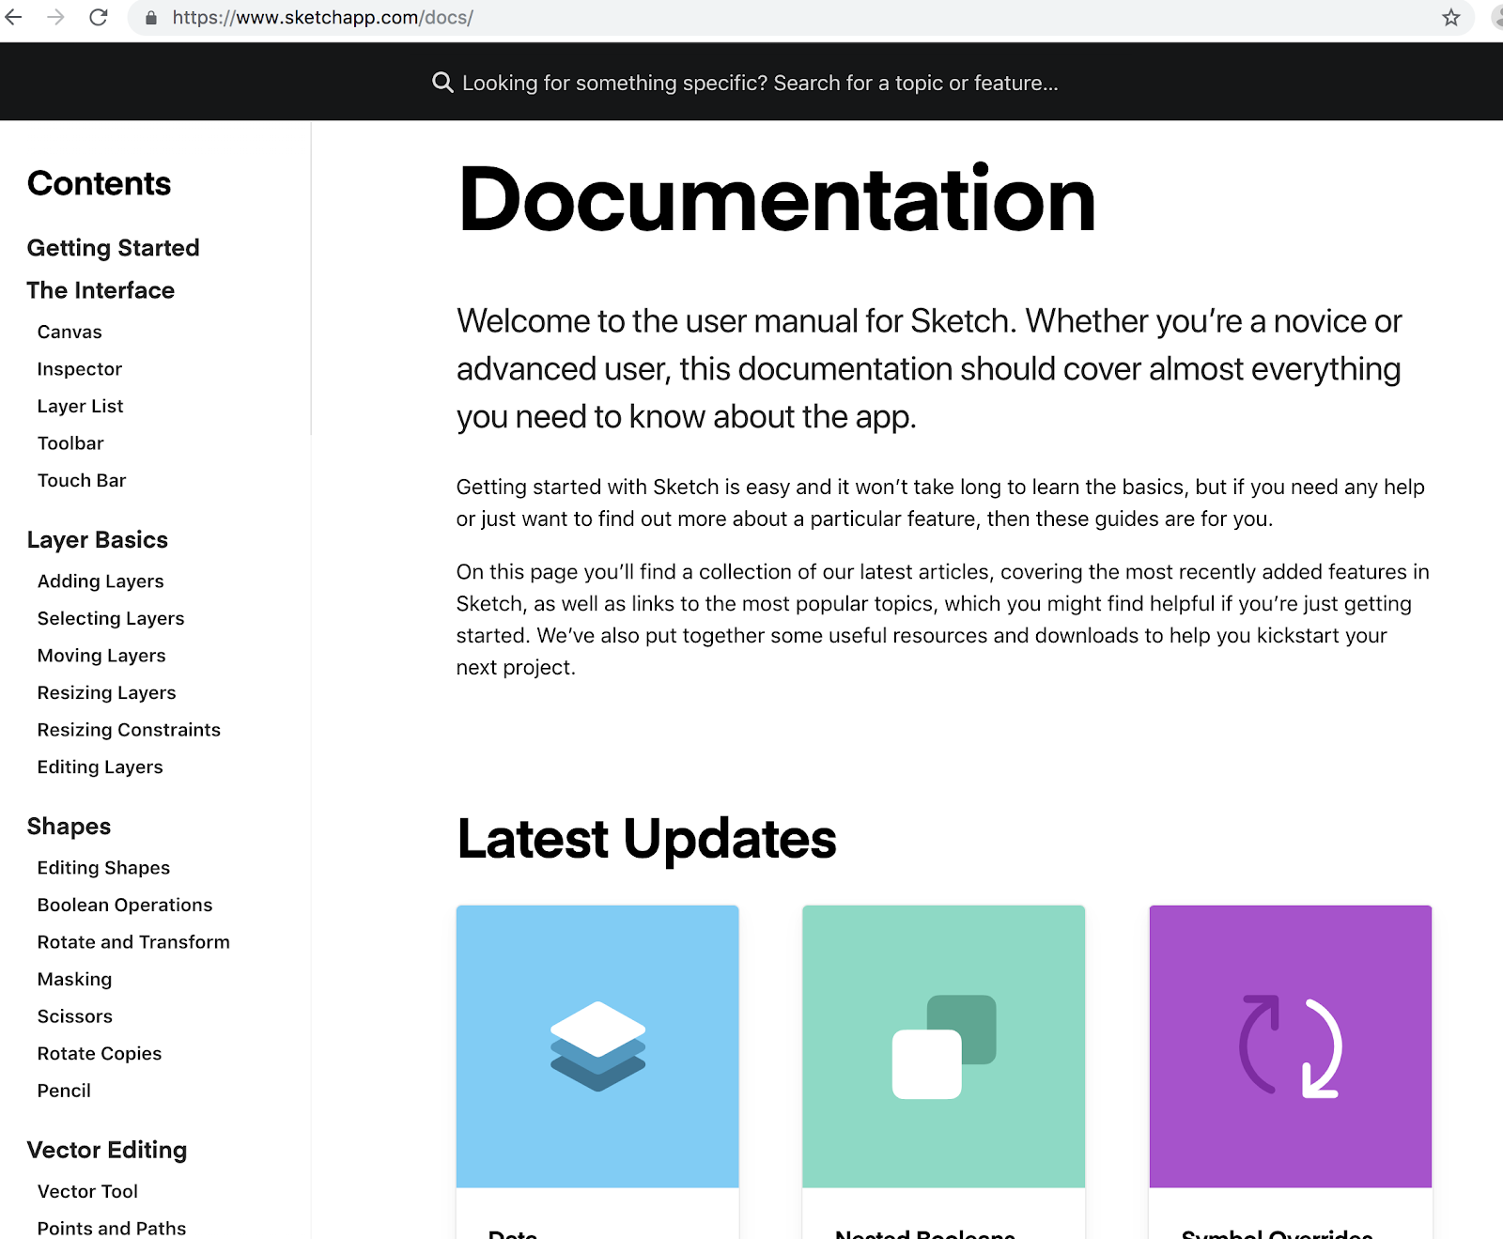Click the circular arrows icon in purple card
This screenshot has height=1239, width=1503.
(x=1291, y=1046)
